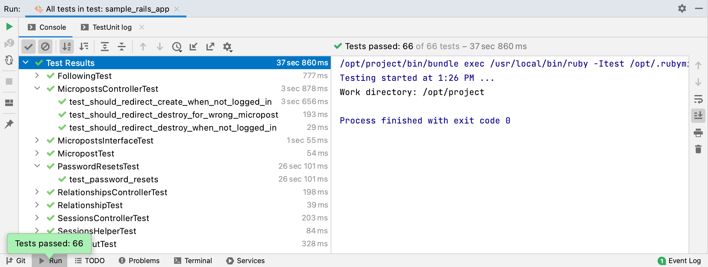Switch to the TestUnit log tab
The image size is (708, 267).
[x=112, y=27]
